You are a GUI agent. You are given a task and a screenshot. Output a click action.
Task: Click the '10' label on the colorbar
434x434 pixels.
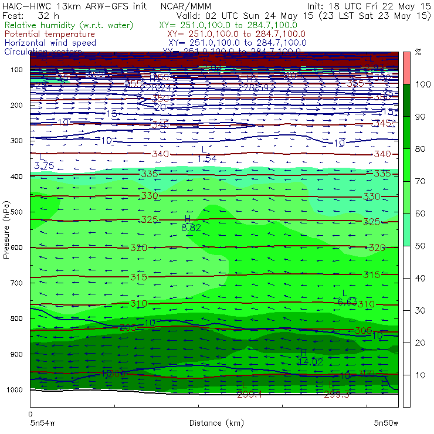pyautogui.click(x=420, y=375)
